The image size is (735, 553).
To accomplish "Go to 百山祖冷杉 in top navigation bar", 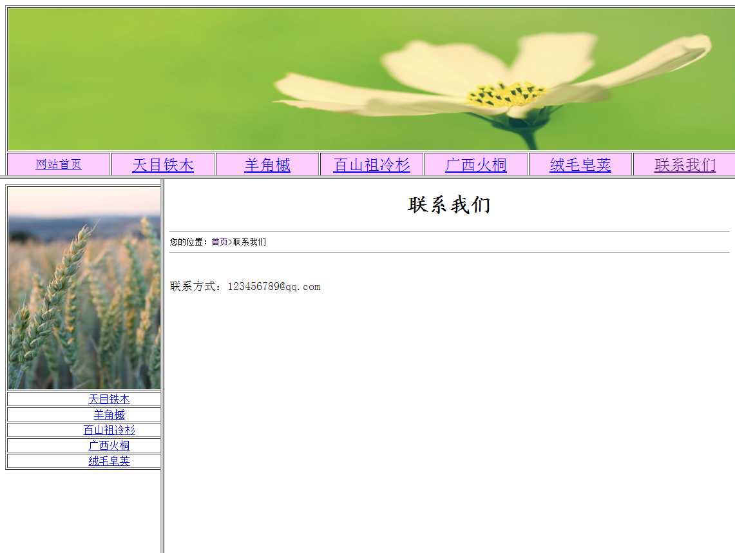I will pyautogui.click(x=372, y=165).
